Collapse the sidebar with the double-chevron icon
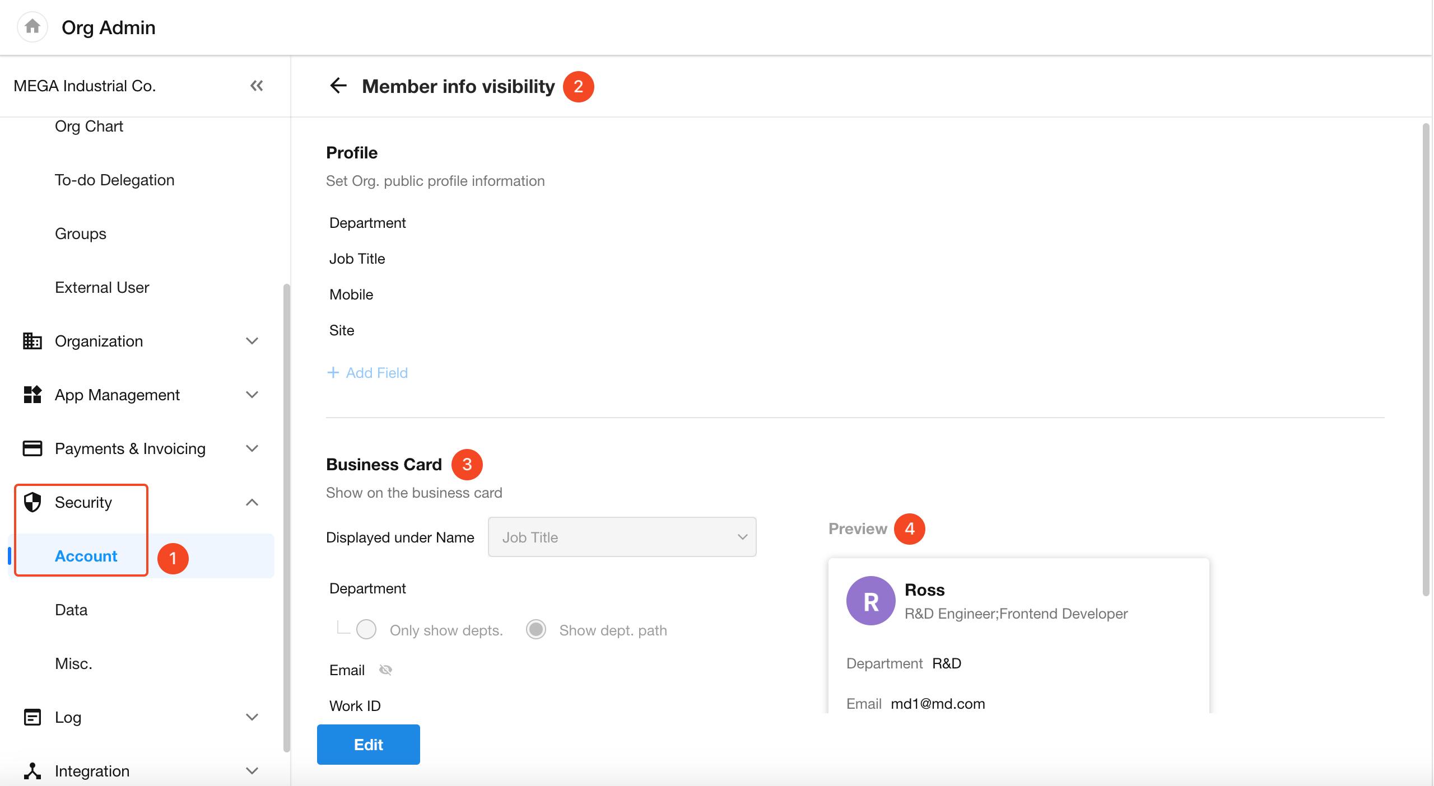1434x786 pixels. (257, 86)
